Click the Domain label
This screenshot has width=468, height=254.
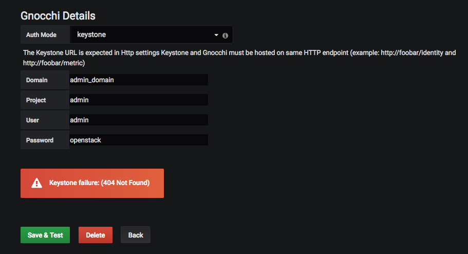36,80
